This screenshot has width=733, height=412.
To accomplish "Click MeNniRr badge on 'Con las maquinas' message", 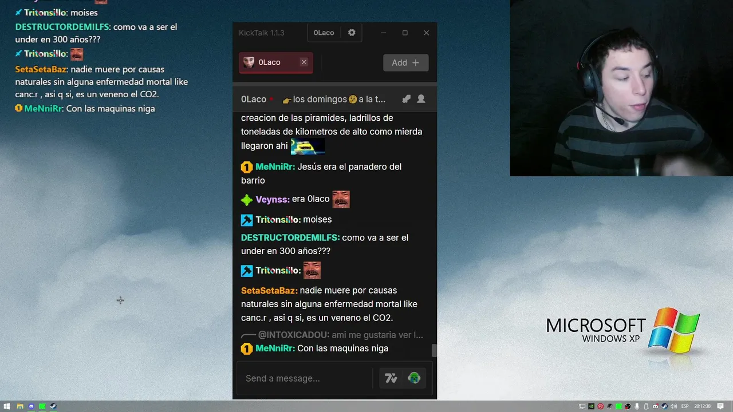I will (247, 348).
